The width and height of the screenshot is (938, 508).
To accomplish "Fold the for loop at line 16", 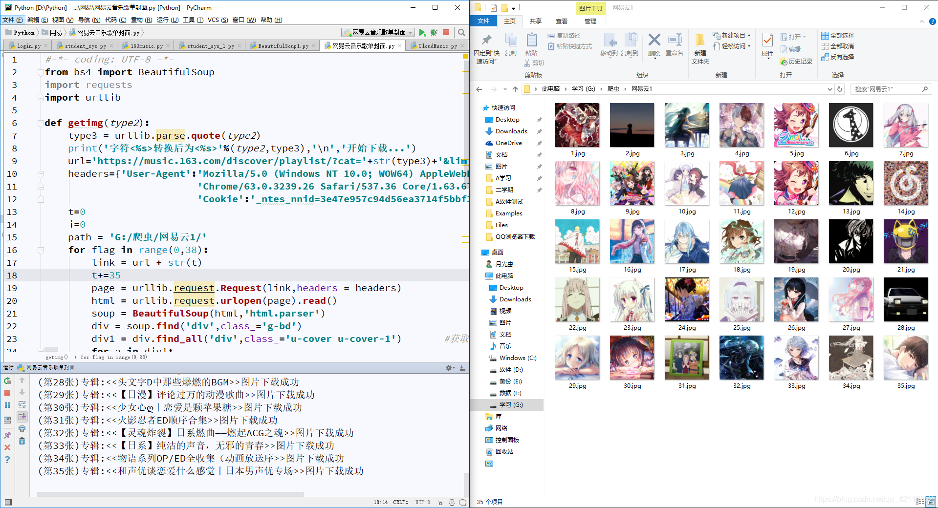I will coord(41,250).
